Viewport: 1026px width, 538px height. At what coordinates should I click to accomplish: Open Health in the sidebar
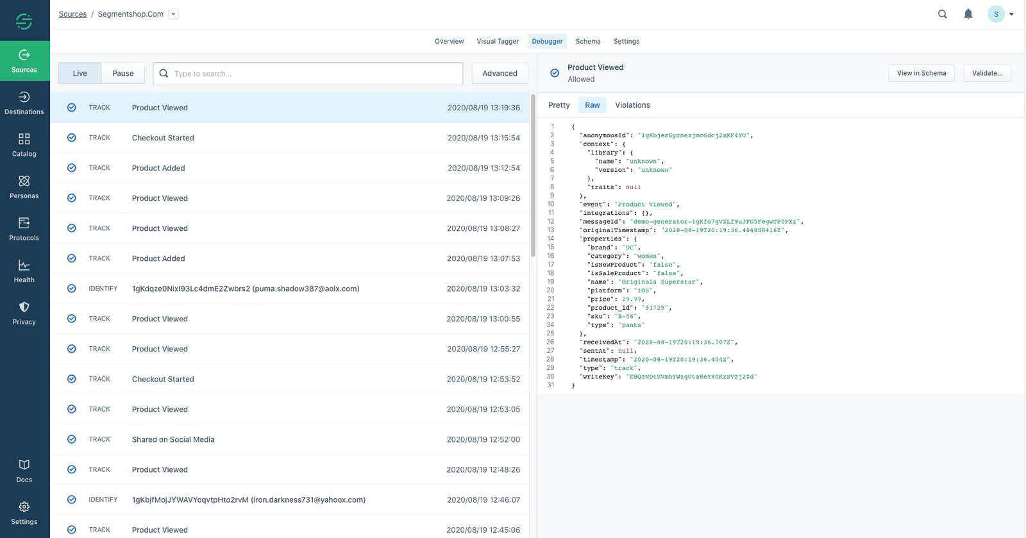click(x=24, y=271)
